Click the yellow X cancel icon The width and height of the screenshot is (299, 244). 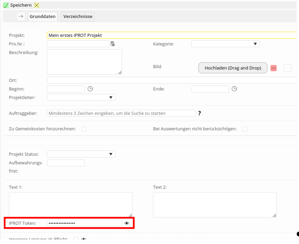pyautogui.click(x=37, y=5)
